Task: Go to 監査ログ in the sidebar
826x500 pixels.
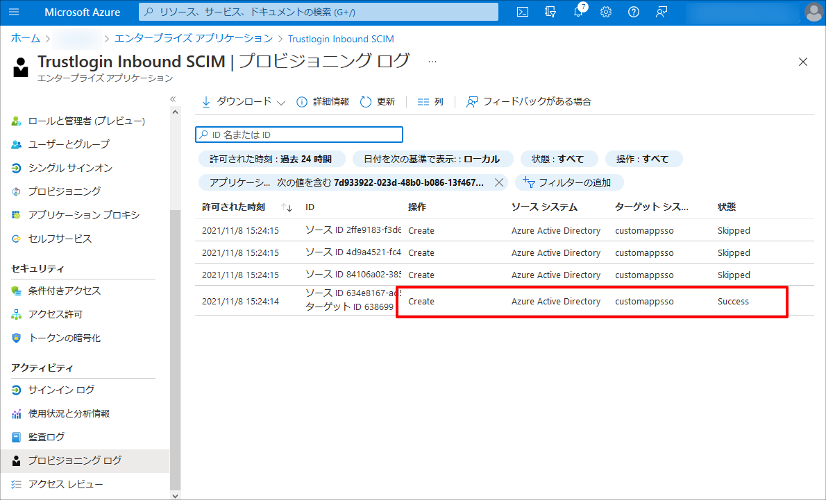Action: point(47,437)
